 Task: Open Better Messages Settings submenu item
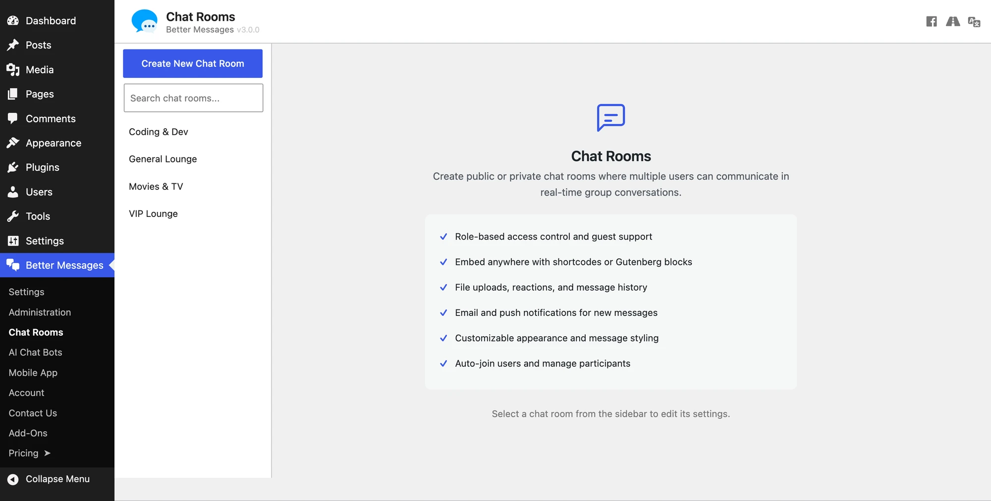[x=26, y=292]
